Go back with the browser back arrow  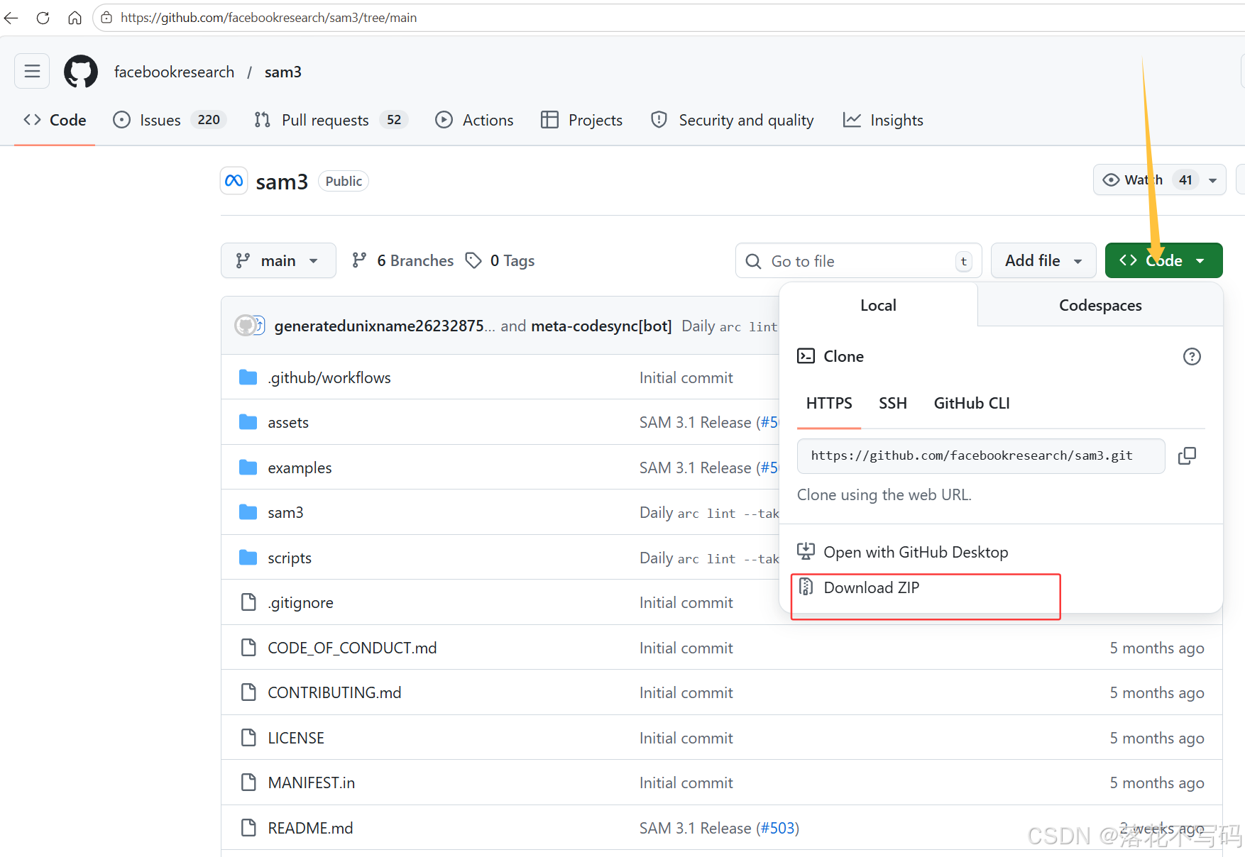(11, 18)
